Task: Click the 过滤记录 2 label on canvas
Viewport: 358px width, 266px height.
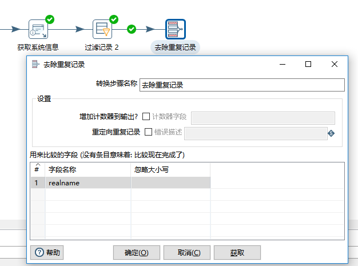Action: pos(102,47)
